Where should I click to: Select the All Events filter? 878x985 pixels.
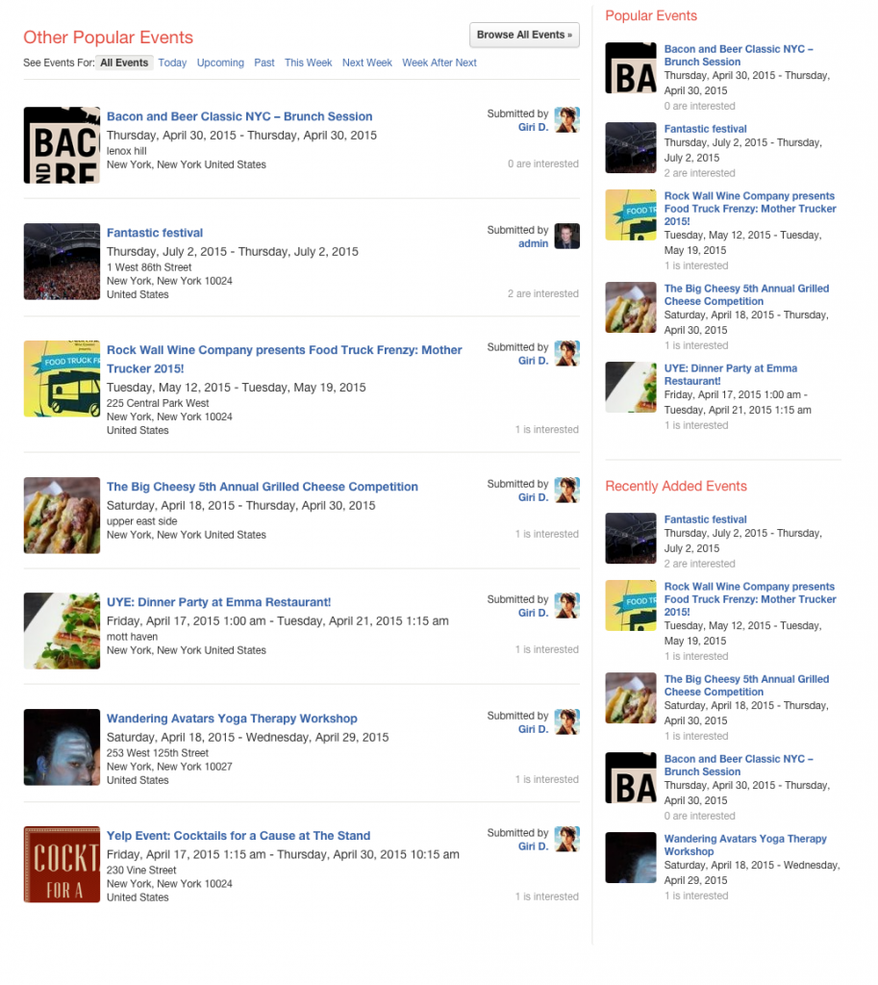(124, 63)
